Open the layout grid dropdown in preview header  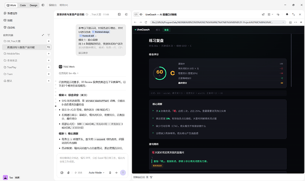point(270,15)
